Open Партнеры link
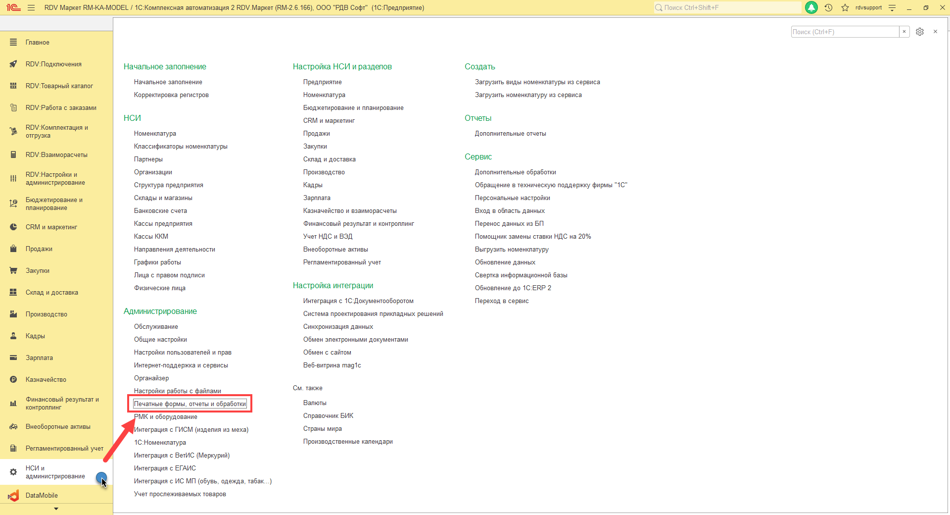 click(148, 159)
